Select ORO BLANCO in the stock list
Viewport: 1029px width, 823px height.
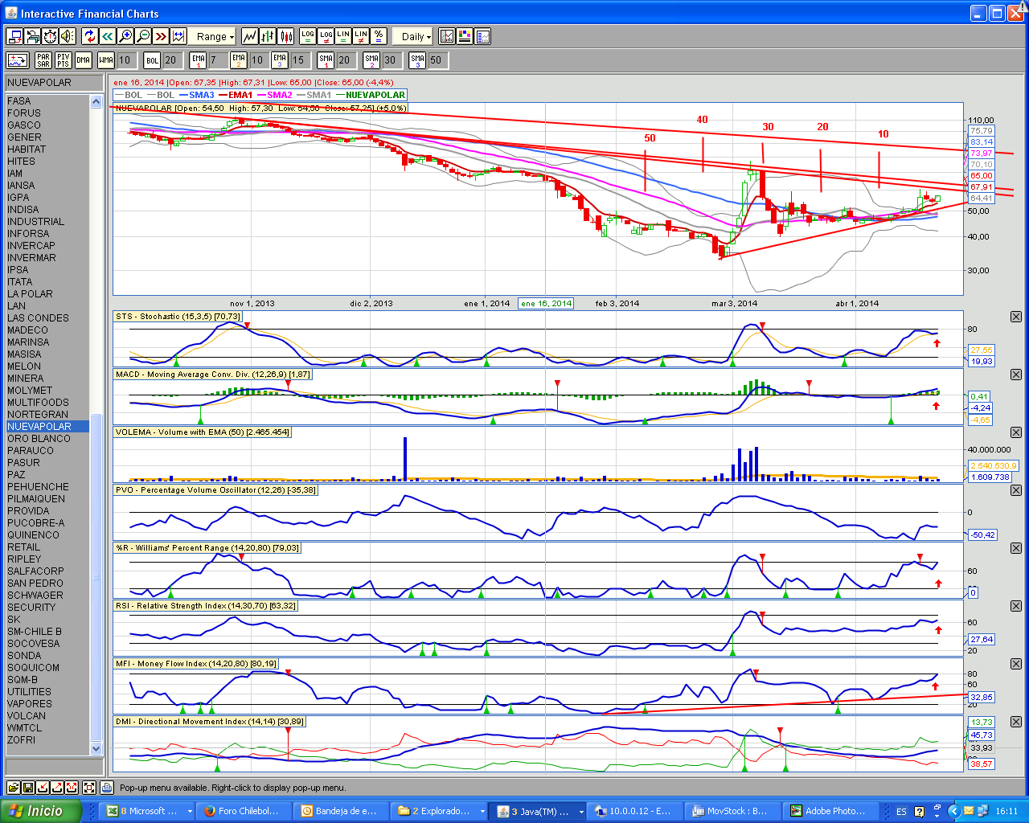[39, 439]
